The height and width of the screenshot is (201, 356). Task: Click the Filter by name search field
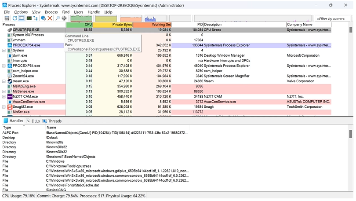coord(331,19)
